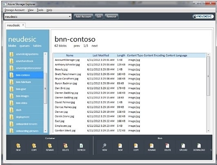Click the Container DELETE icon

coord(66,146)
